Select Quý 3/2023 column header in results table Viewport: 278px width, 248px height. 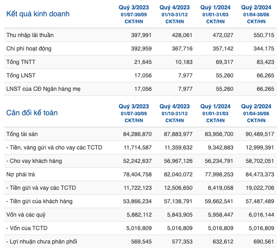pos(133,14)
